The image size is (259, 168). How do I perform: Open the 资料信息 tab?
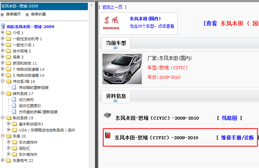(x=116, y=97)
